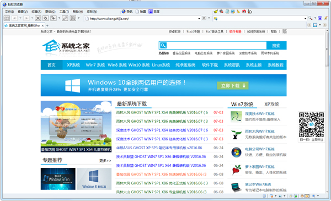Screen dimensions: 331x201
Task: Click the status bar highlighted orange icon
Action: click(307, 196)
